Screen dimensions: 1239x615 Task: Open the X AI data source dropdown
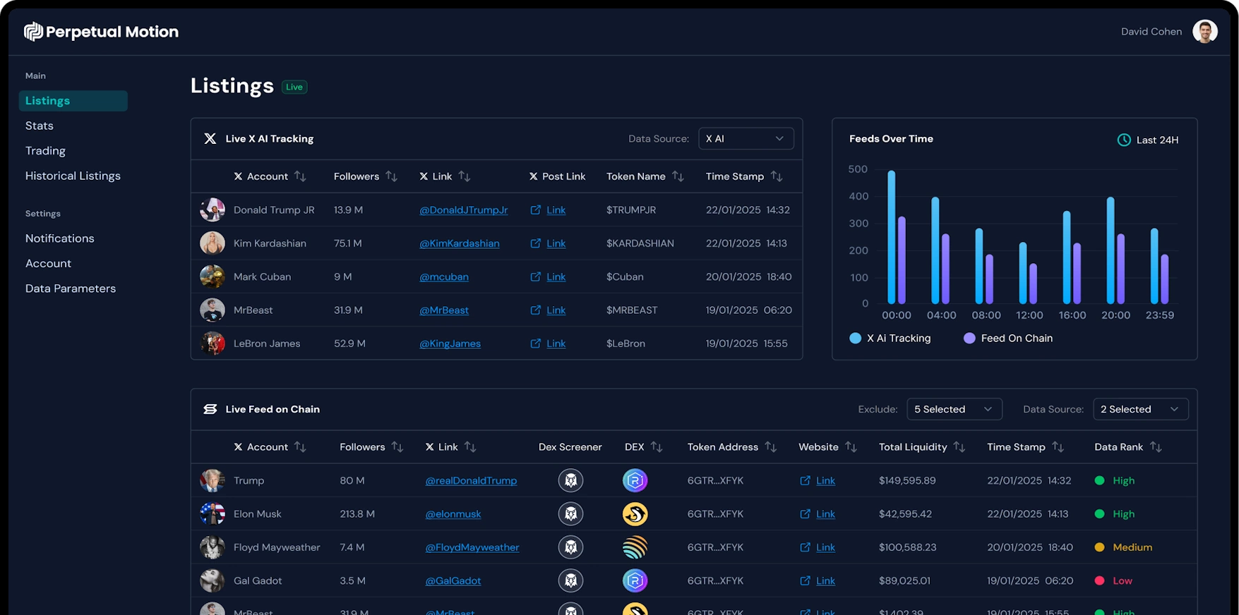point(746,139)
